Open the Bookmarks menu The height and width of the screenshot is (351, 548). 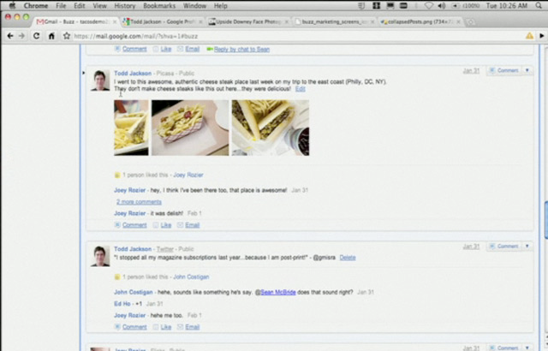[x=159, y=6]
